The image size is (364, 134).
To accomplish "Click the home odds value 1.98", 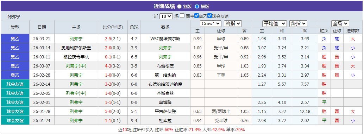I will coord(262,39).
